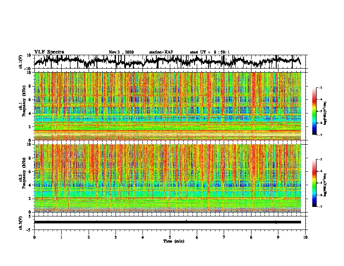Screen dimensions: 344x266
Task: Click the "6" time axis tick label
Action: click(197, 237)
